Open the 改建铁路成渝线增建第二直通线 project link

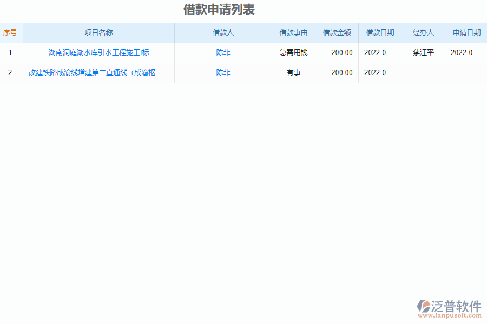tap(97, 72)
